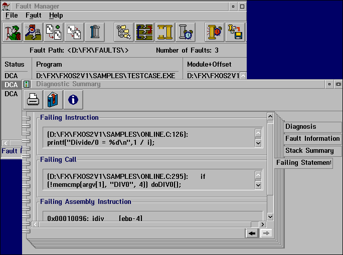
Task: Go to previous notebook page arrow
Action: click(x=252, y=233)
